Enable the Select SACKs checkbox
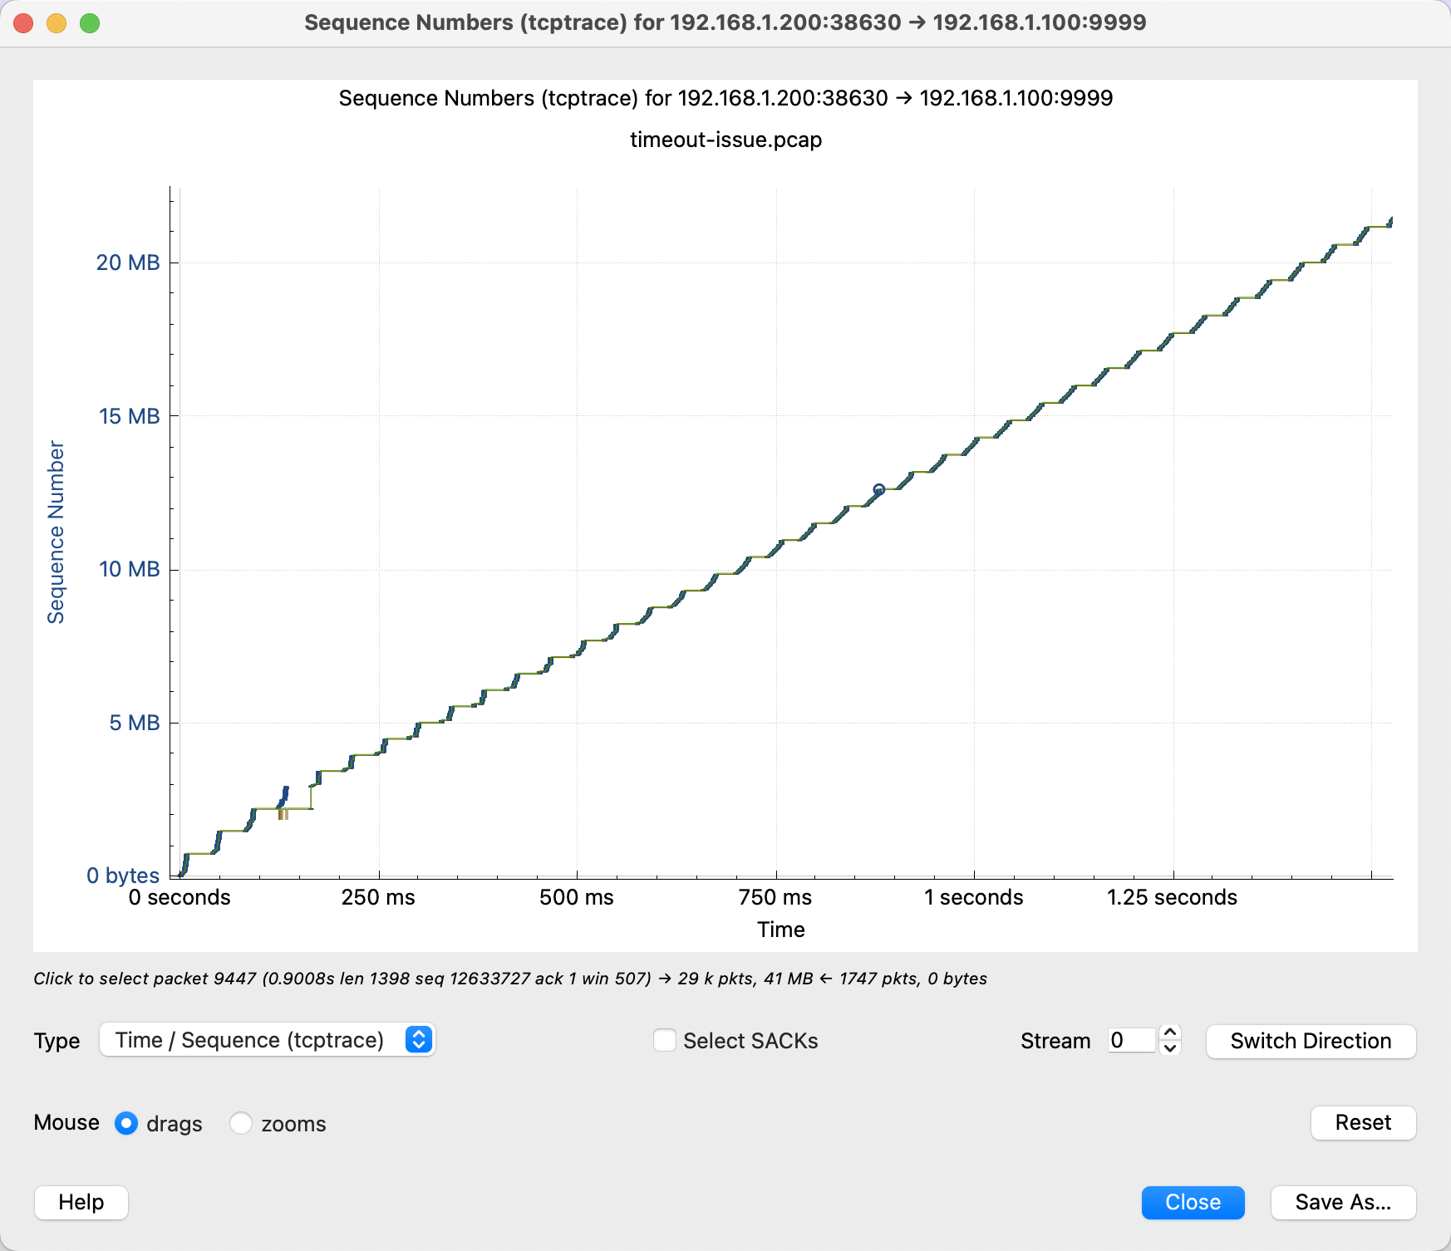The width and height of the screenshot is (1451, 1251). (665, 1040)
